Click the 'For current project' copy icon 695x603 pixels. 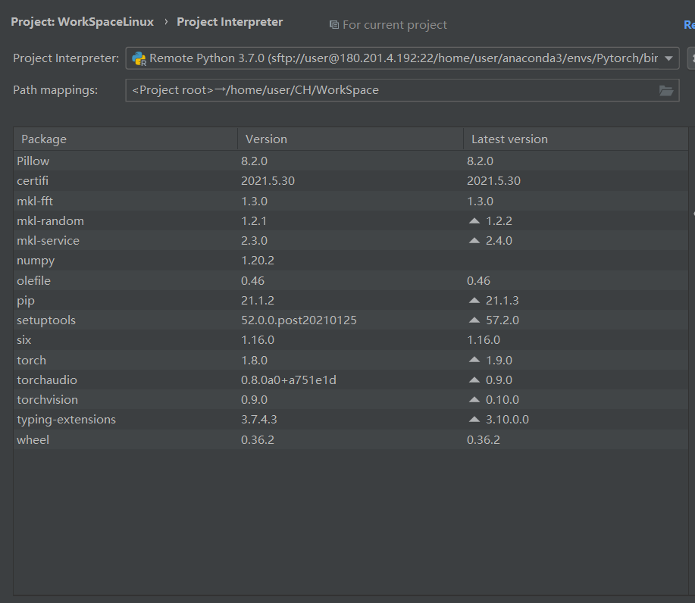[333, 25]
